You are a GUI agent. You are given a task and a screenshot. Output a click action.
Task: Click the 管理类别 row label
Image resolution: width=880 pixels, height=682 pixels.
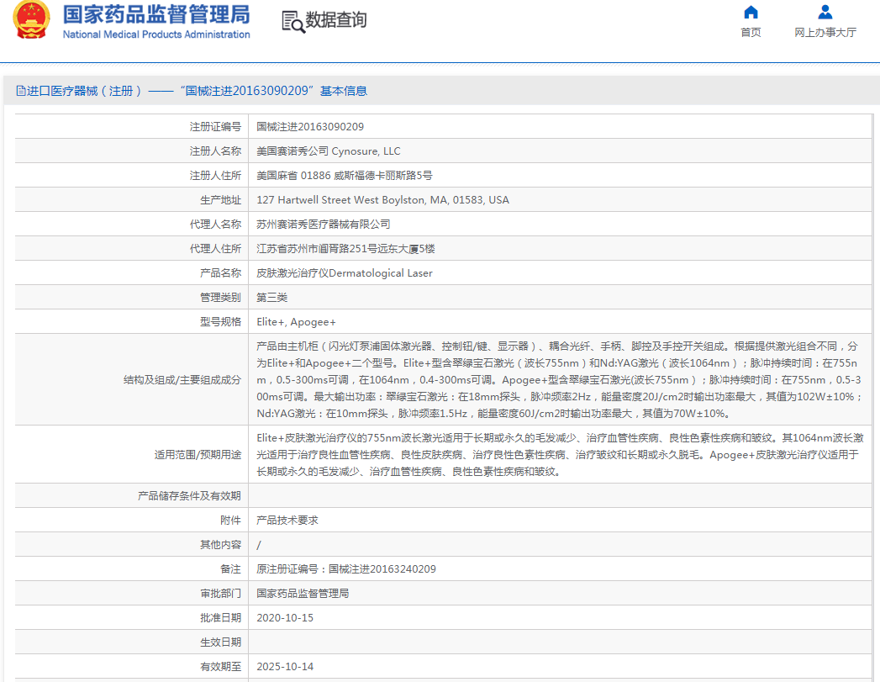pos(220,298)
